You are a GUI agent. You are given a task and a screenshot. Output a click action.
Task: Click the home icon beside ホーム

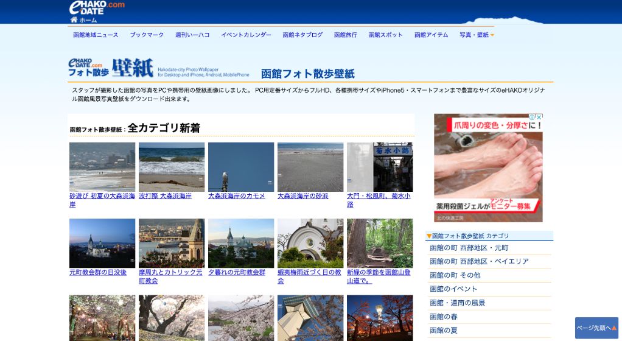tap(74, 20)
